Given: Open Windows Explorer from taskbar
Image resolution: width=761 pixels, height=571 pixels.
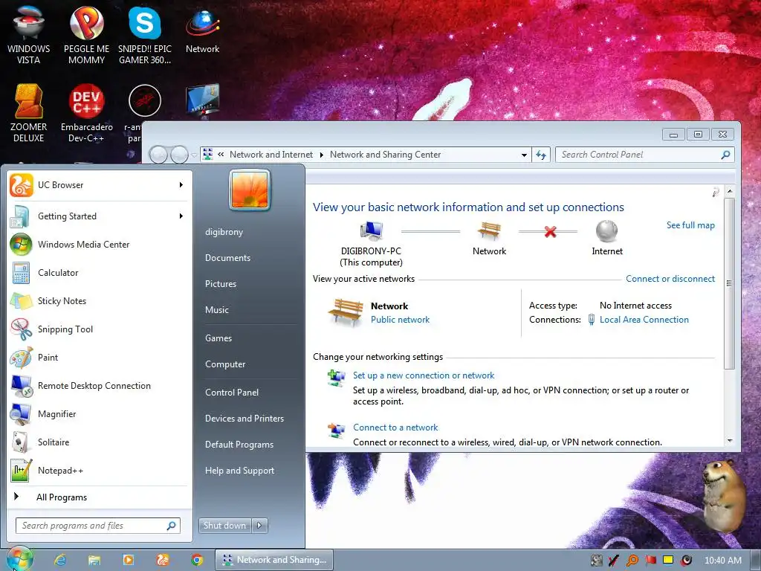Looking at the screenshot, I should click(x=94, y=560).
